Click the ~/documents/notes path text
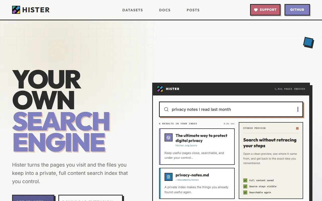Viewport: 322px width, 201px height. tap(187, 180)
